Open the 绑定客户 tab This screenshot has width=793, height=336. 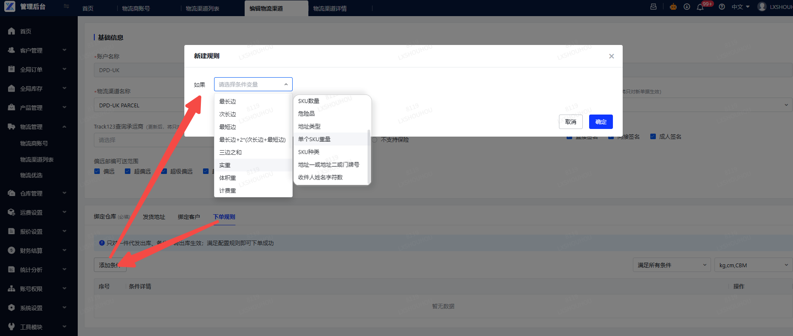click(189, 217)
